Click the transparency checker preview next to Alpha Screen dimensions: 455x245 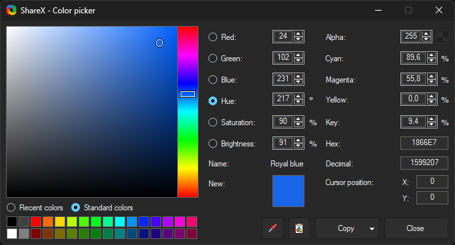[442, 37]
